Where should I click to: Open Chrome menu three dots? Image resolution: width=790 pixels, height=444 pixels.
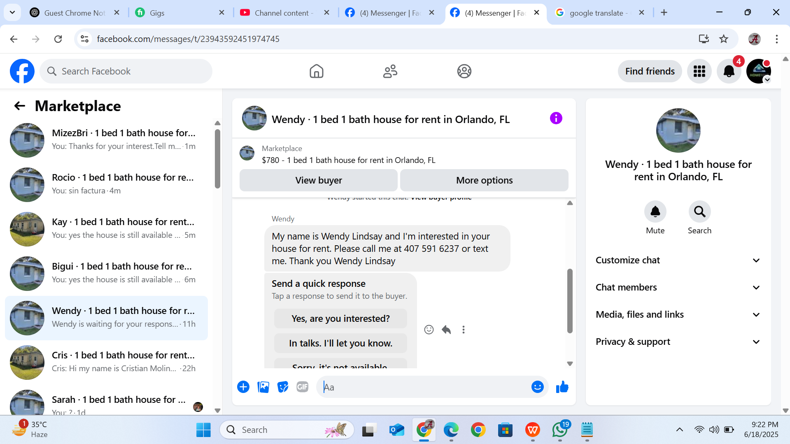(777, 39)
